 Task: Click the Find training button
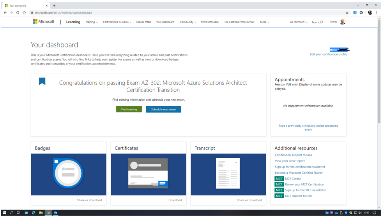(x=129, y=109)
